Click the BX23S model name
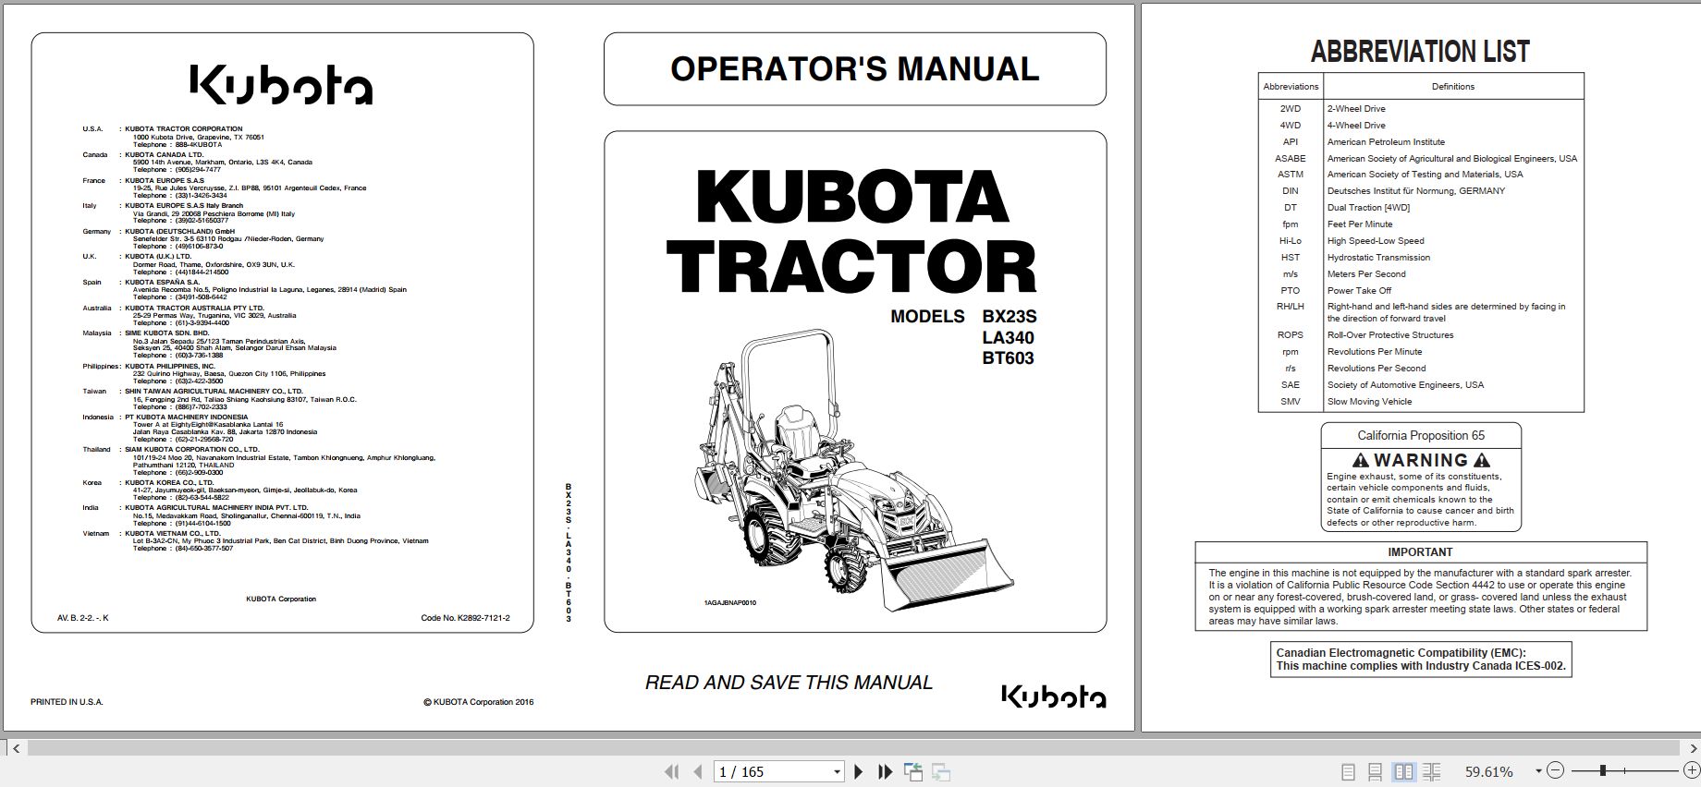 click(1010, 317)
